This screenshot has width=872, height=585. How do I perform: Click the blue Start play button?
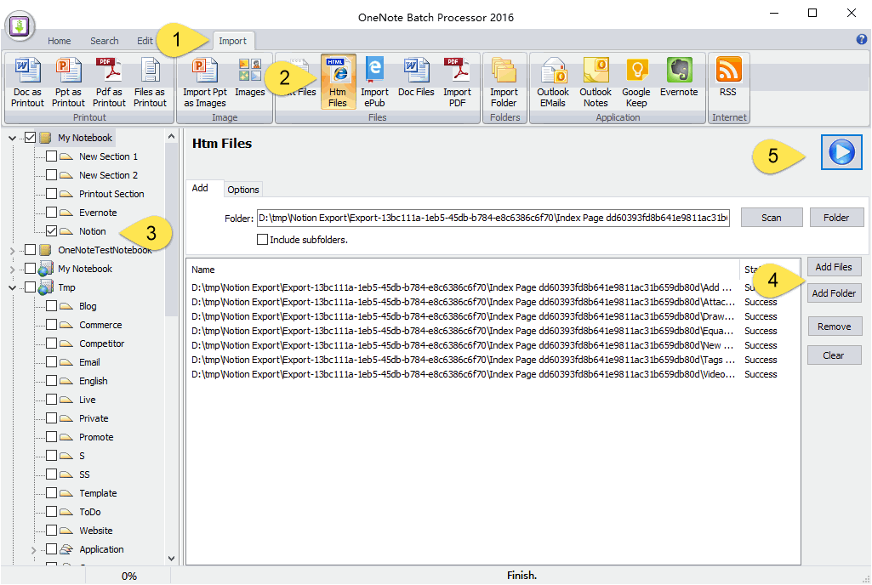tap(841, 152)
